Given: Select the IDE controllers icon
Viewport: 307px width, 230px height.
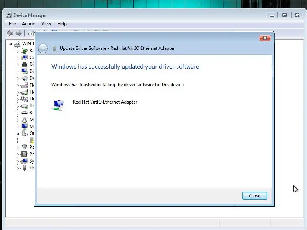Looking at the screenshot, I should point(25,106).
